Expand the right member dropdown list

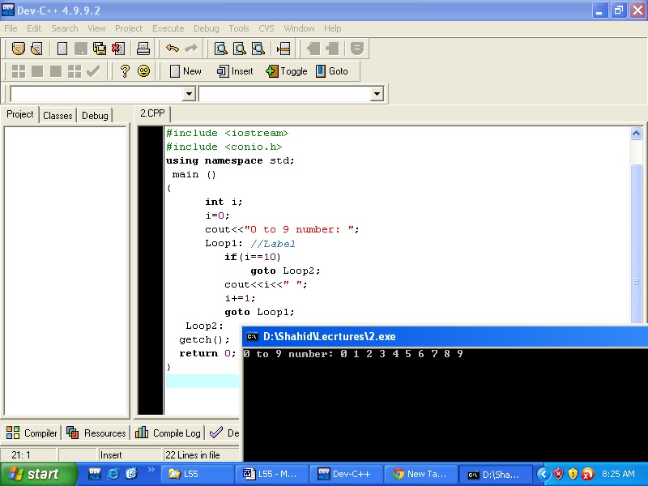[377, 95]
